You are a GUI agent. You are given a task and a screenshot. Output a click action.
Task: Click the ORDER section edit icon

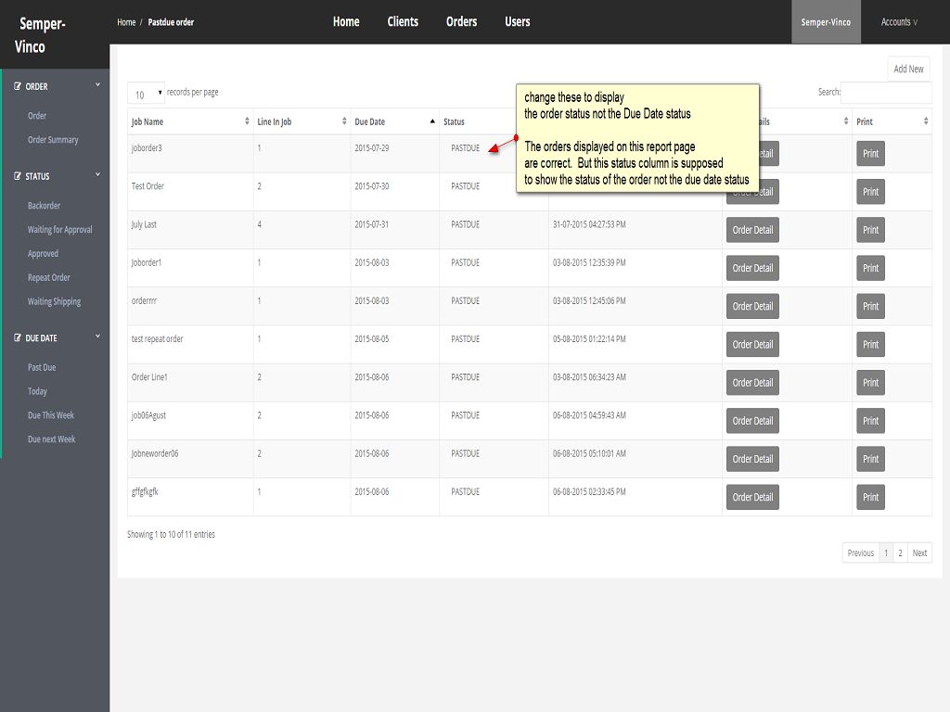(x=18, y=86)
